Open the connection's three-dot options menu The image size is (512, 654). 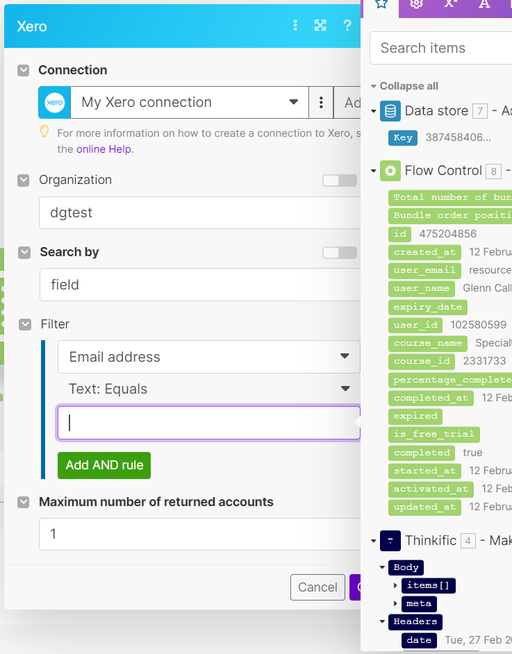coord(321,103)
